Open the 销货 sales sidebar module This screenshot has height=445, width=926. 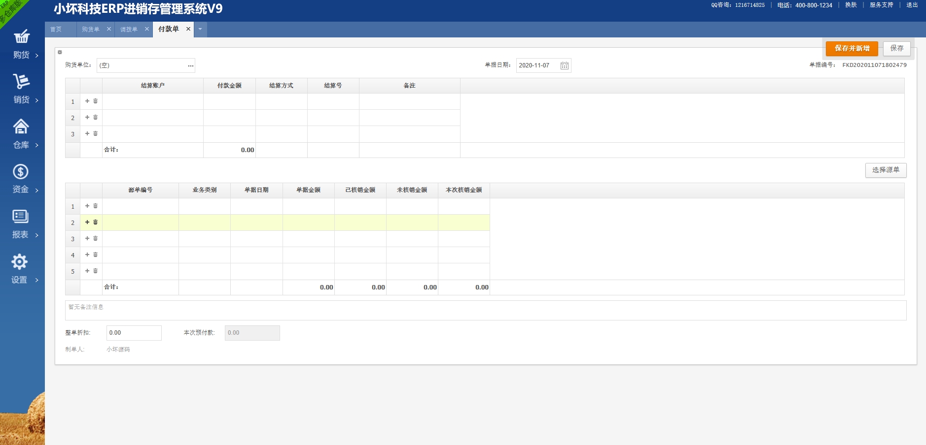[22, 90]
